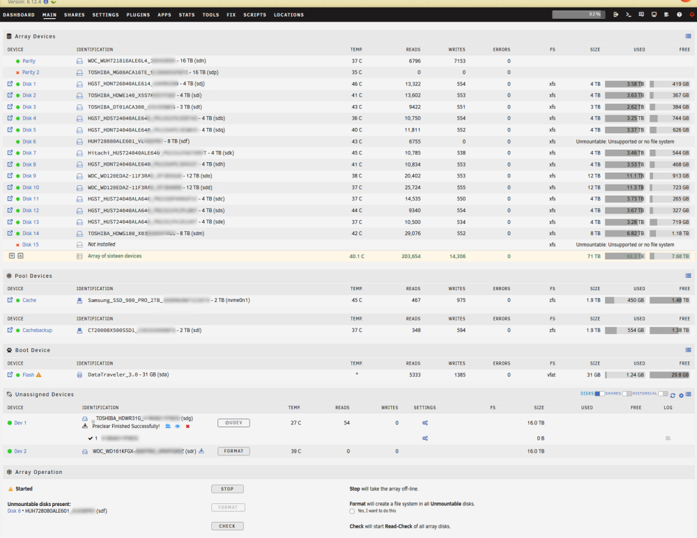Click Array Devices list view icon
Viewport: 697px width, 538px height.
click(688, 36)
